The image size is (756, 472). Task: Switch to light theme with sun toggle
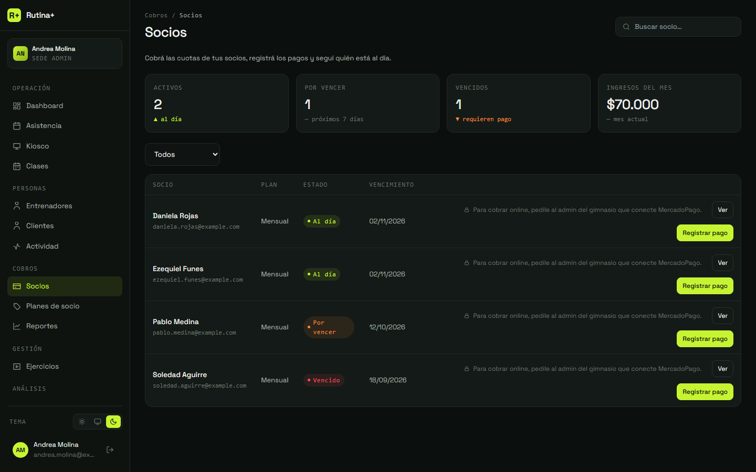82,422
